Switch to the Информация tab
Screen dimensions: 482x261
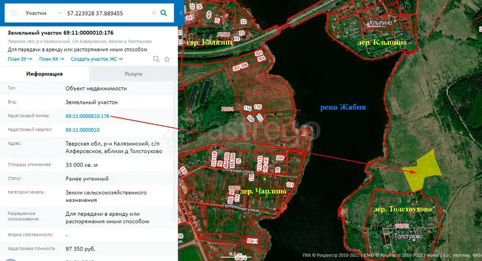coord(44,74)
